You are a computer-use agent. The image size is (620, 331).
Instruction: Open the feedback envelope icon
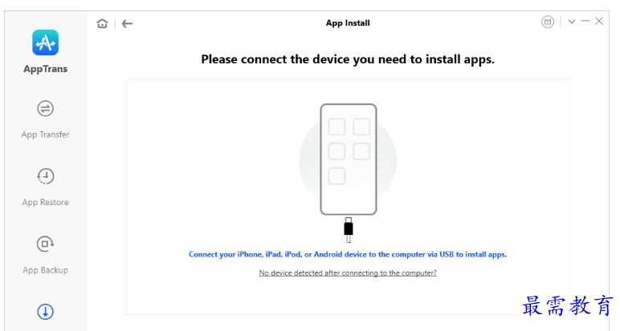pyautogui.click(x=548, y=22)
